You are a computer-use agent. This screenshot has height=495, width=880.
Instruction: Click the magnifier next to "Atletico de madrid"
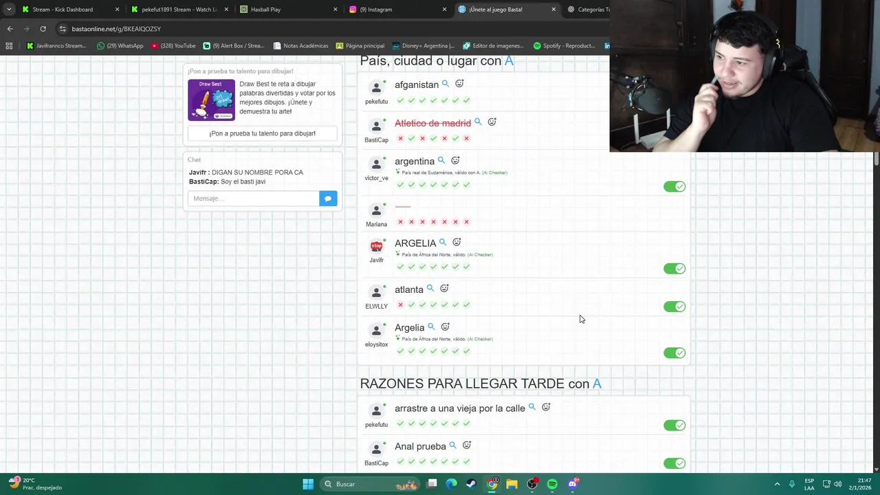pos(478,122)
